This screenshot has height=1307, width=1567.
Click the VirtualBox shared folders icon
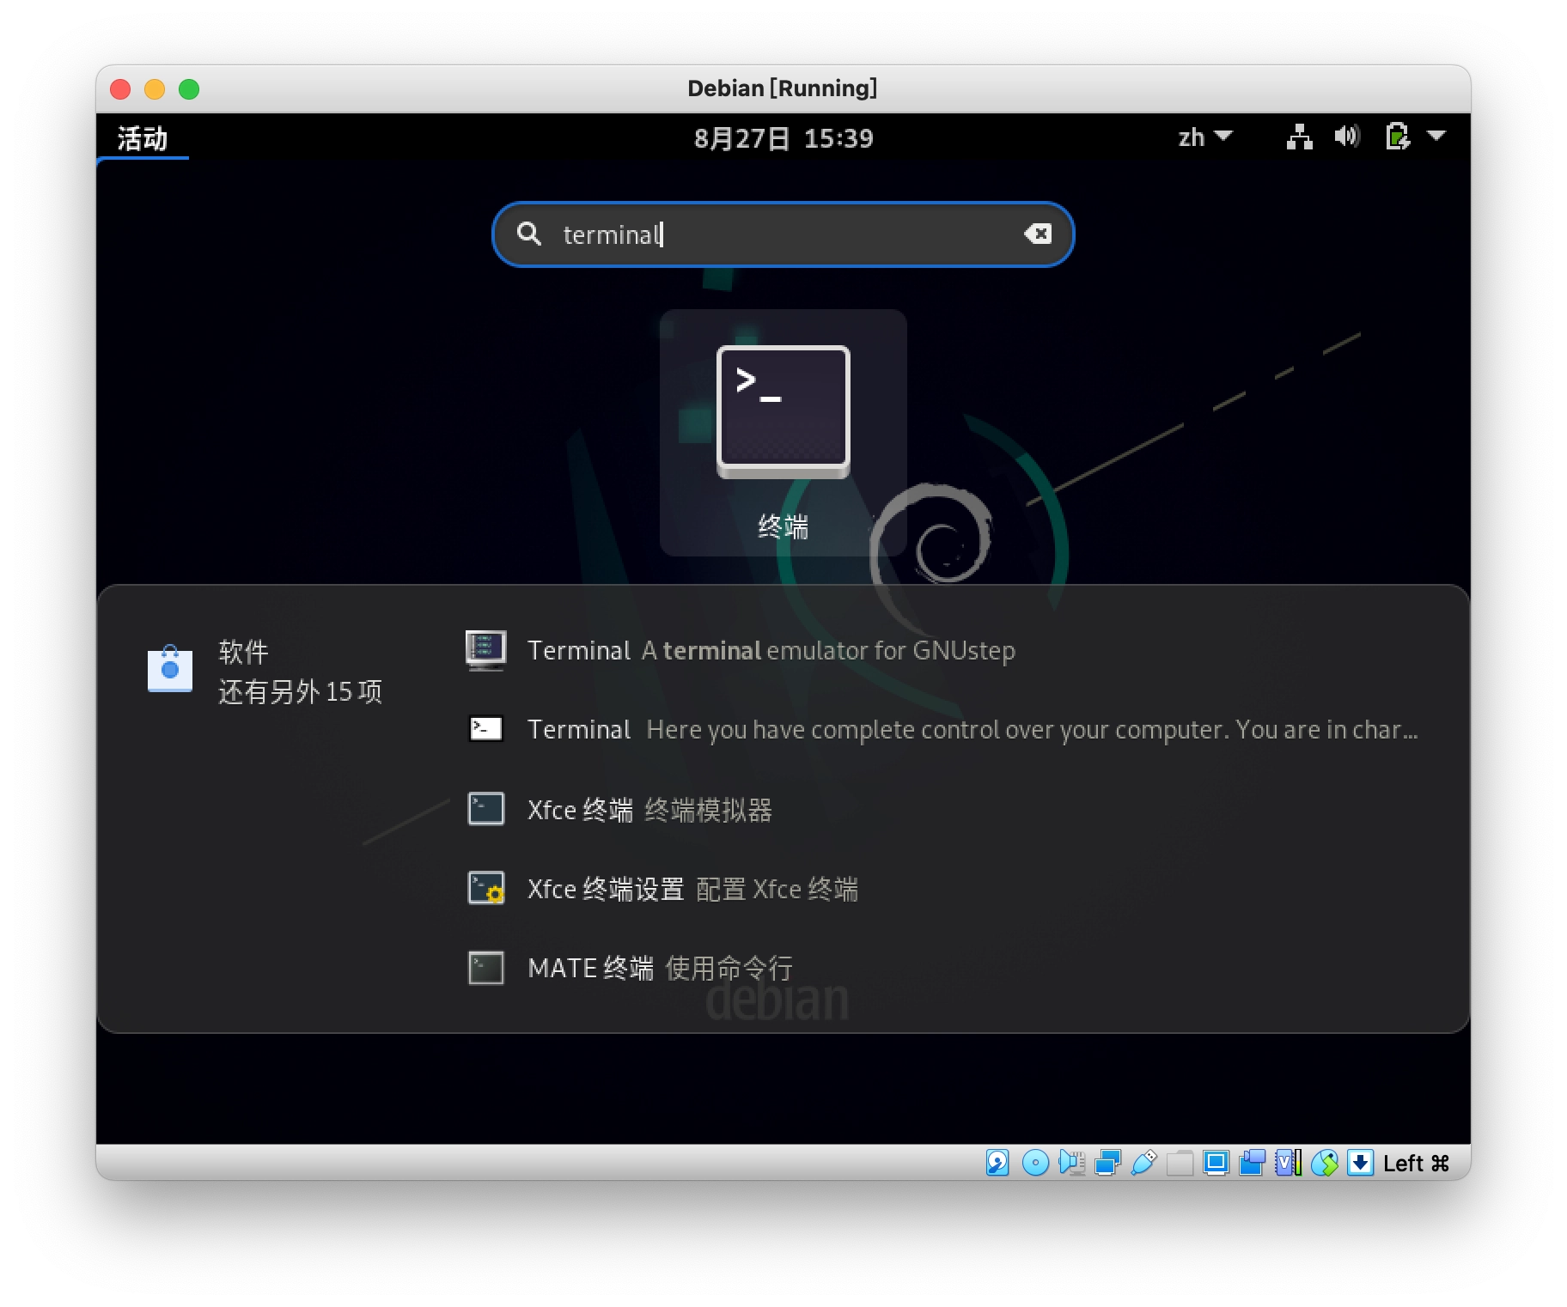pyautogui.click(x=1180, y=1163)
